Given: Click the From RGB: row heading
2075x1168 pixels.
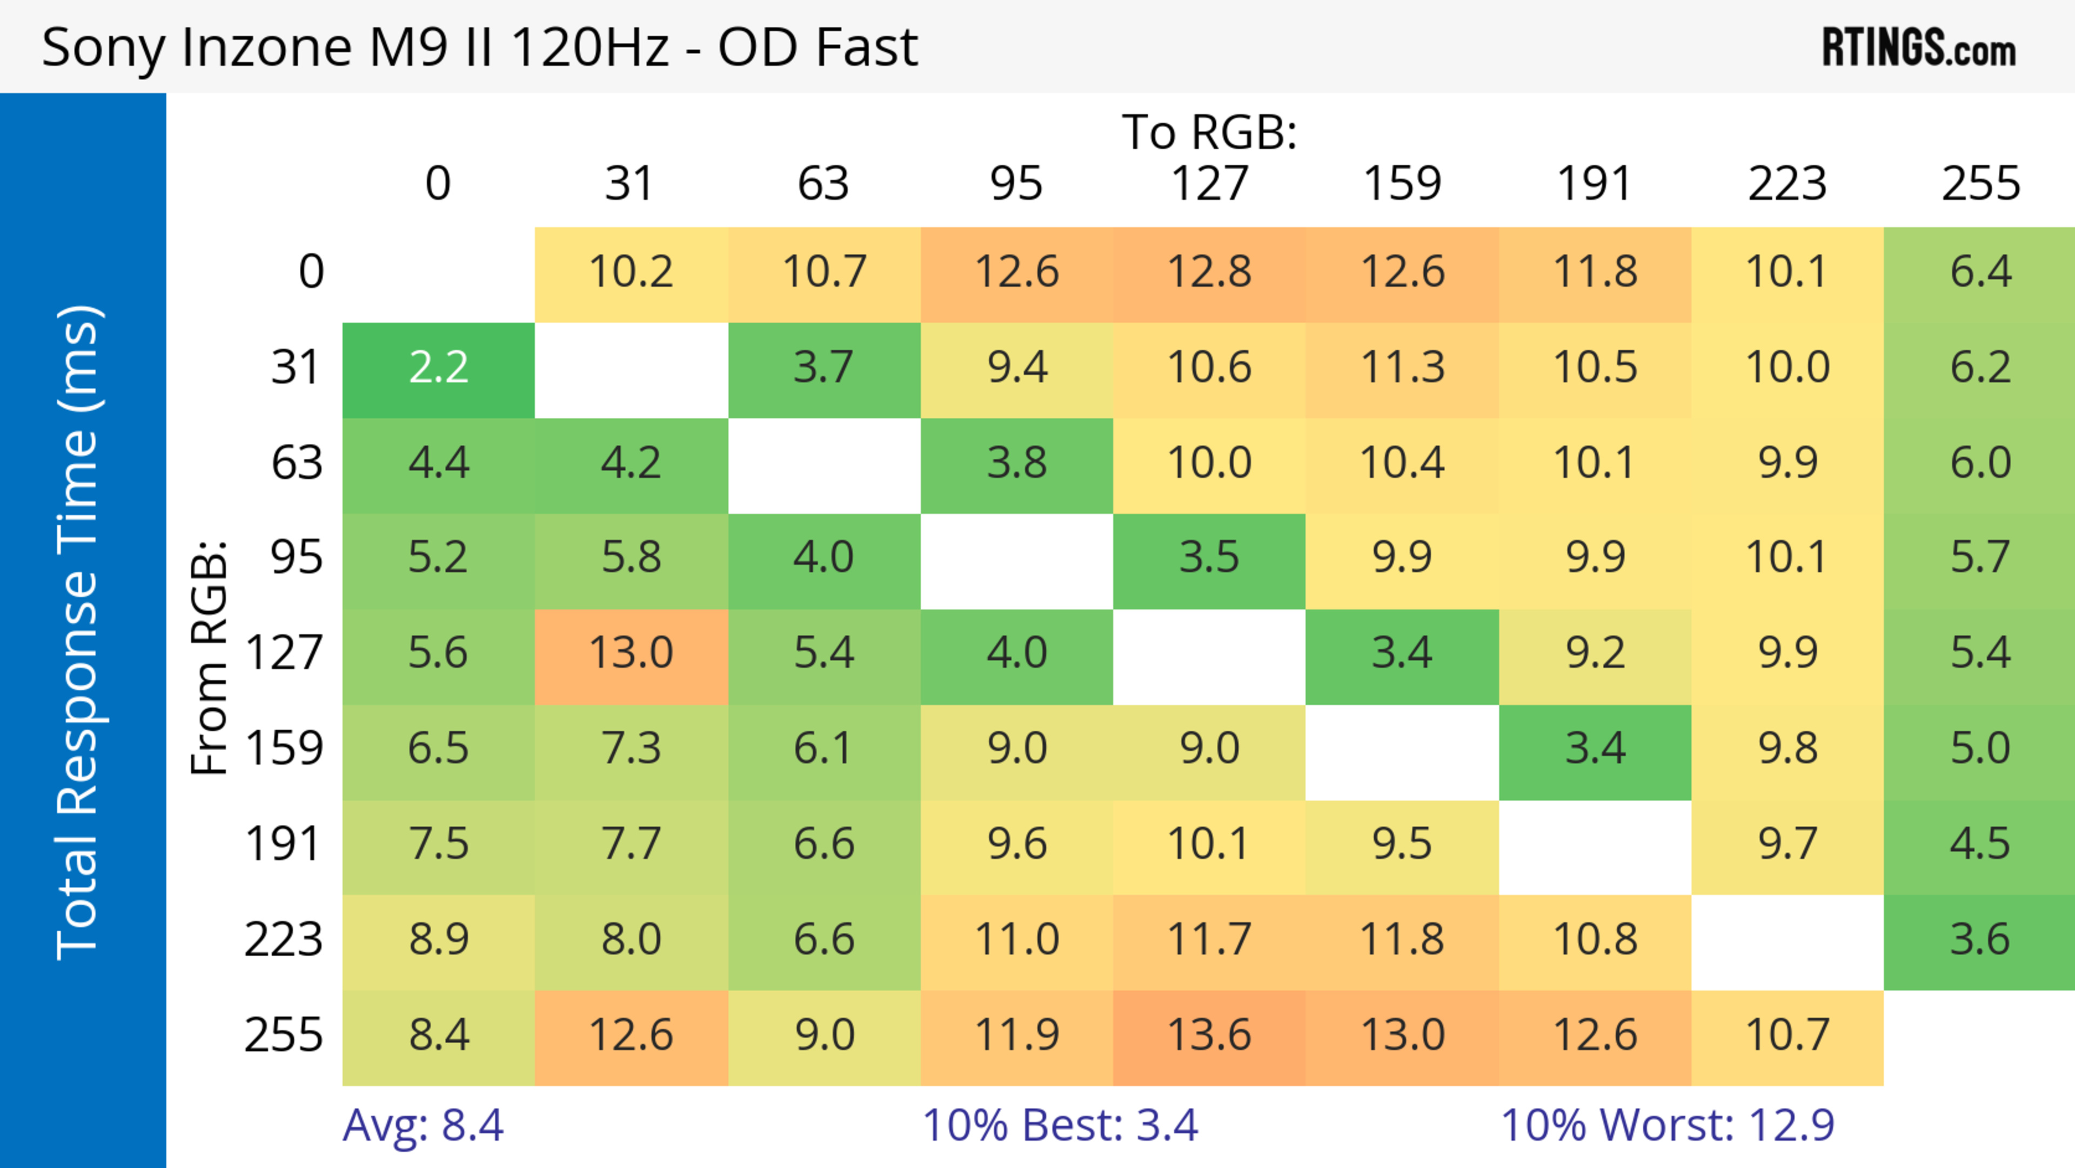Looking at the screenshot, I should point(210,657).
